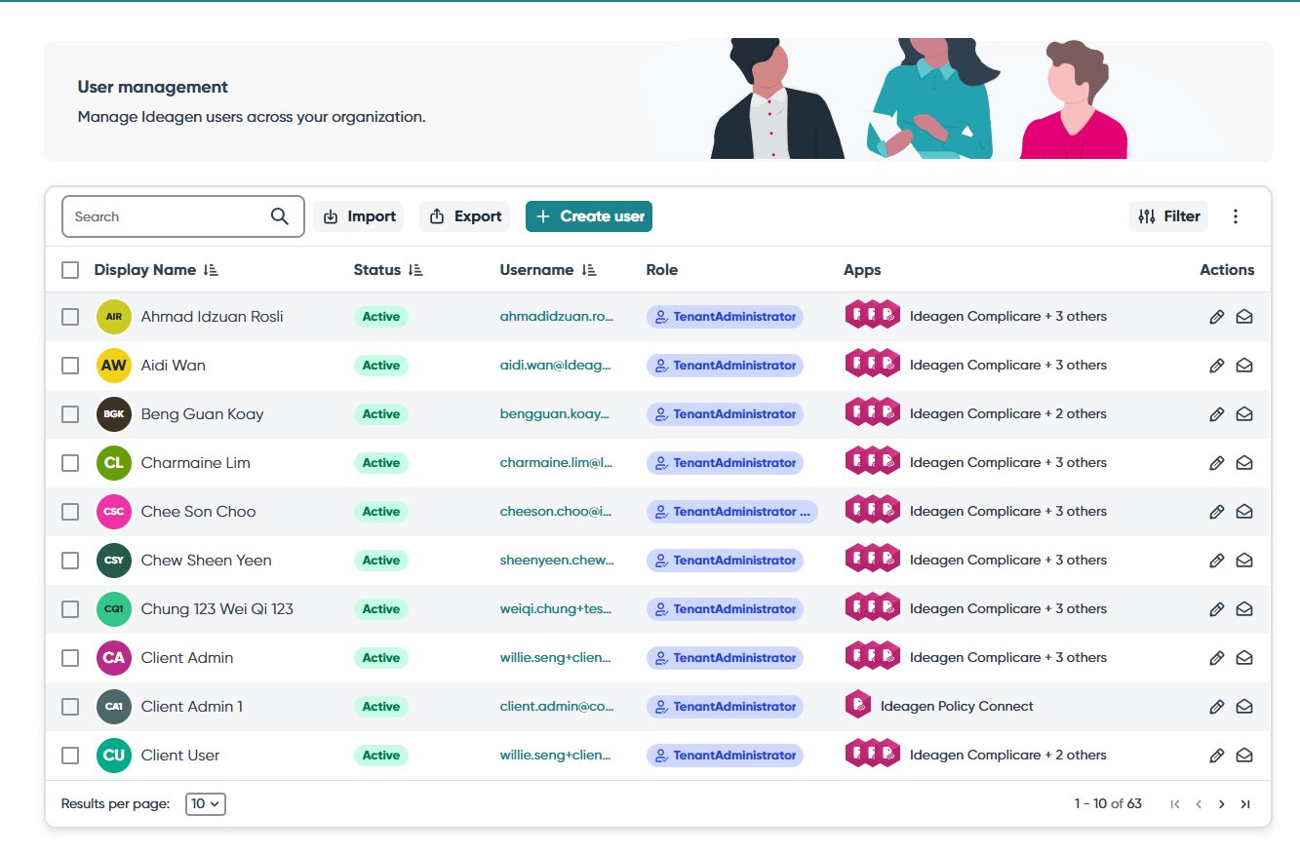Tick the Chew Sheen Yeen checkbox
Viewport: 1300px width, 854px height.
click(70, 561)
